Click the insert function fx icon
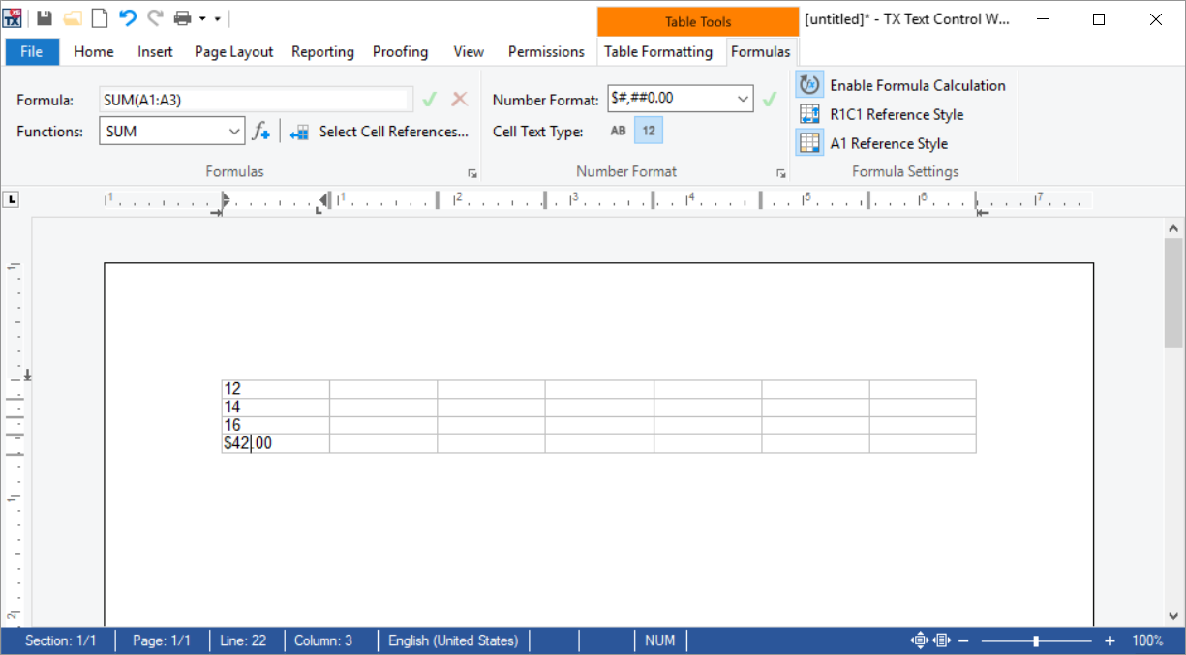The height and width of the screenshot is (655, 1186). (261, 132)
